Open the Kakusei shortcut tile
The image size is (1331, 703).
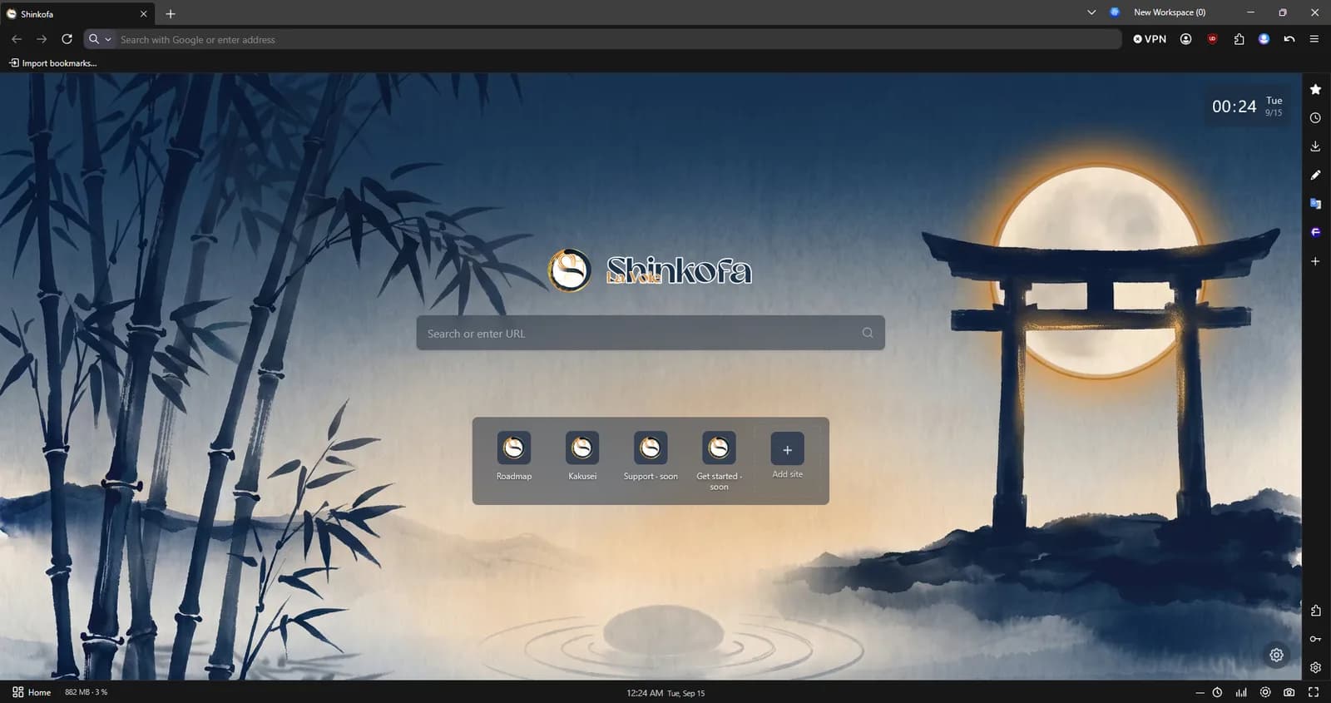582,457
